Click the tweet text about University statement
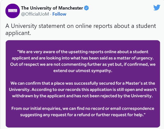The image size is (164, 129). [x=81, y=29]
